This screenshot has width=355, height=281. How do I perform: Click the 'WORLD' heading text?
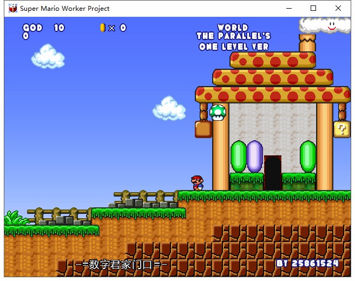coord(233,28)
